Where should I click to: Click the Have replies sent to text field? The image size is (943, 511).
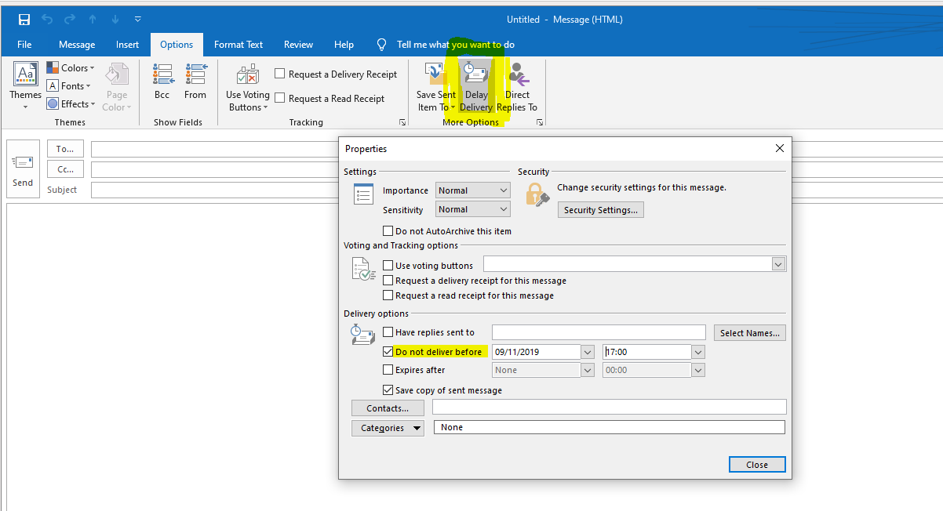[x=599, y=332]
